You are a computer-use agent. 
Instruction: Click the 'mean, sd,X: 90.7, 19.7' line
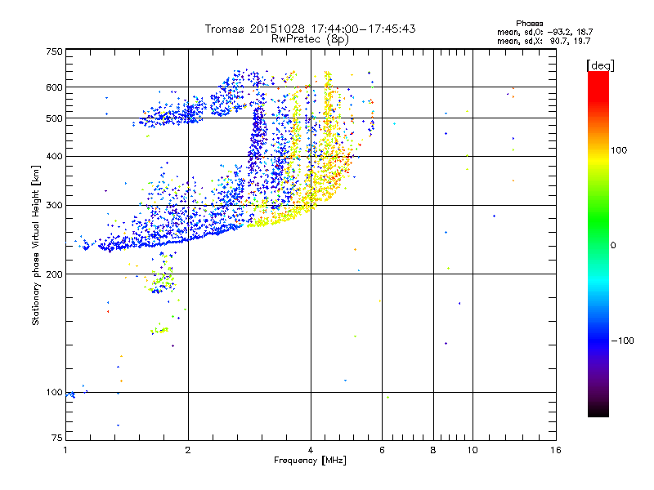pos(544,41)
